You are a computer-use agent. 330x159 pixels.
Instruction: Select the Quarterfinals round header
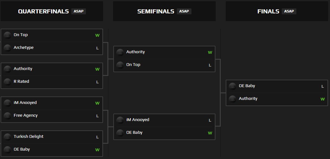click(43, 12)
